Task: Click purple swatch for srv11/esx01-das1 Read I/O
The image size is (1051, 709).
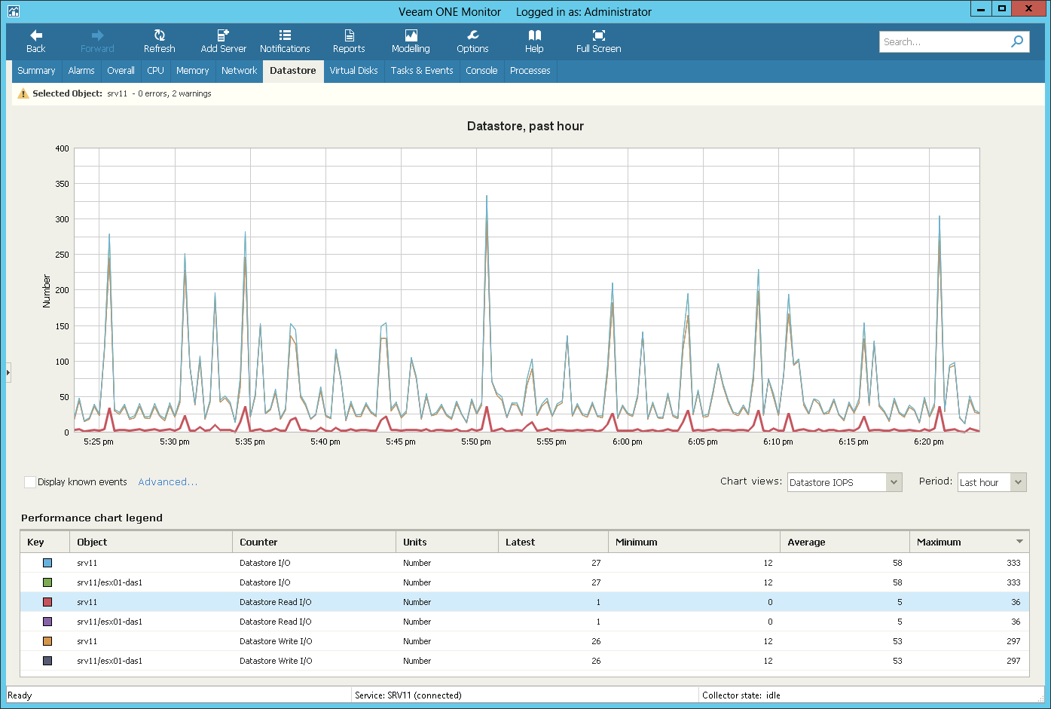Action: (x=47, y=622)
